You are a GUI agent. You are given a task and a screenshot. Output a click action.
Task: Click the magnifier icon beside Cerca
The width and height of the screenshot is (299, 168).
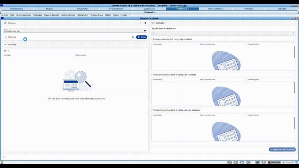pyautogui.click(x=133, y=37)
